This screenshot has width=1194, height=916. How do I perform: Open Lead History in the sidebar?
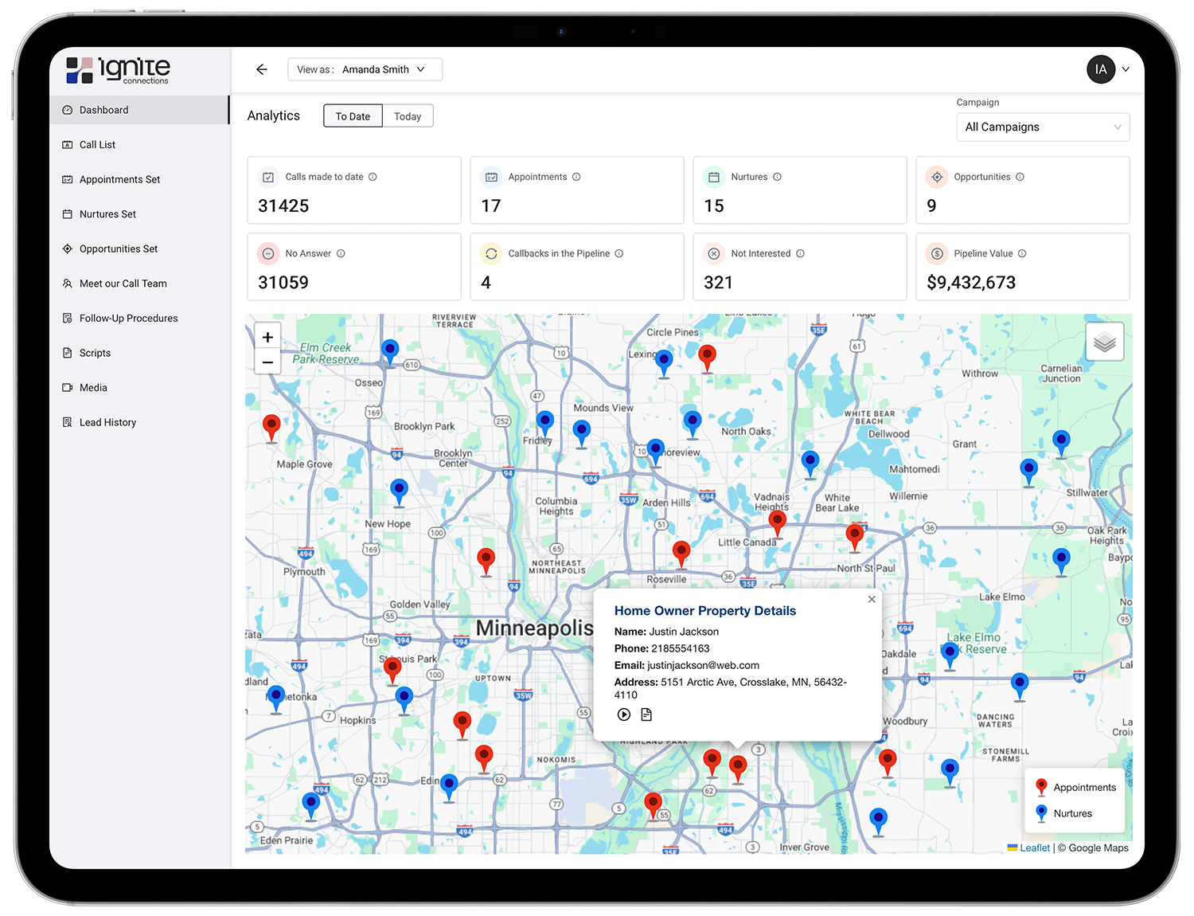[139, 422]
